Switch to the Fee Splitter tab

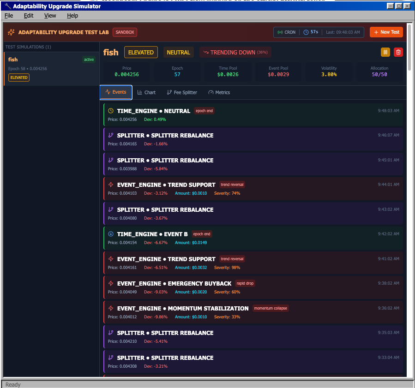182,92
